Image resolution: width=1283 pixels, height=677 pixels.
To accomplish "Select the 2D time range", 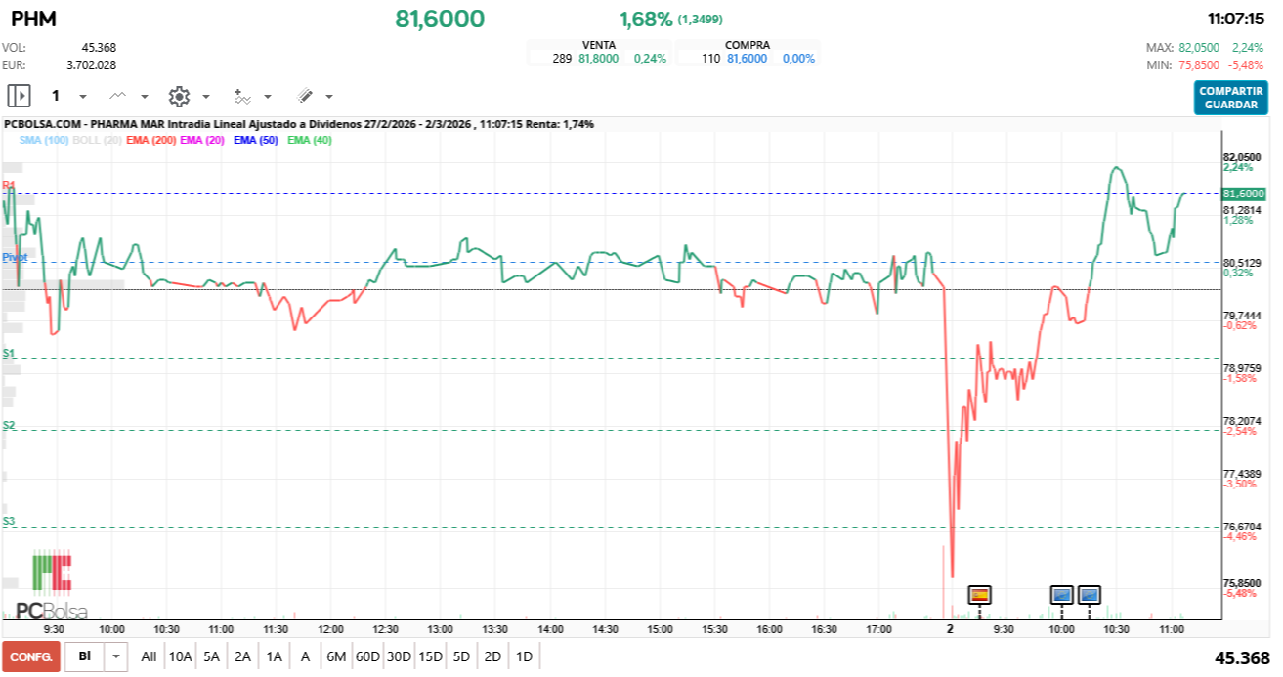I will pyautogui.click(x=492, y=656).
